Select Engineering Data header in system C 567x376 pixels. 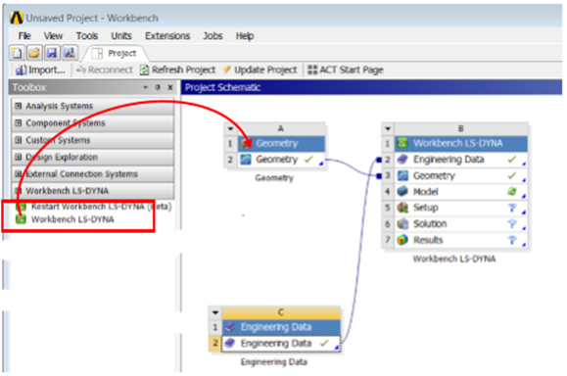point(281,327)
